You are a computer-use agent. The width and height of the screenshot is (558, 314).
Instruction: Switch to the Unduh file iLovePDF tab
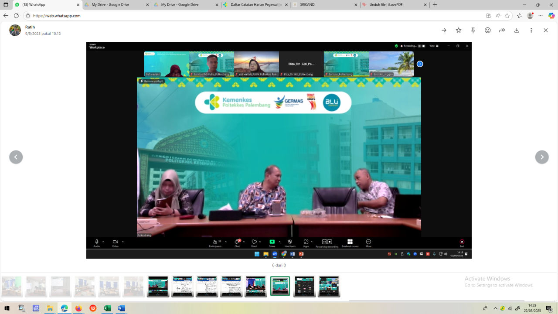391,5
